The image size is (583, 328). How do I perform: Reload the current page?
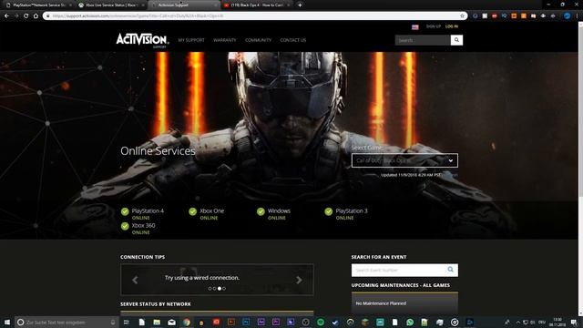26,16
